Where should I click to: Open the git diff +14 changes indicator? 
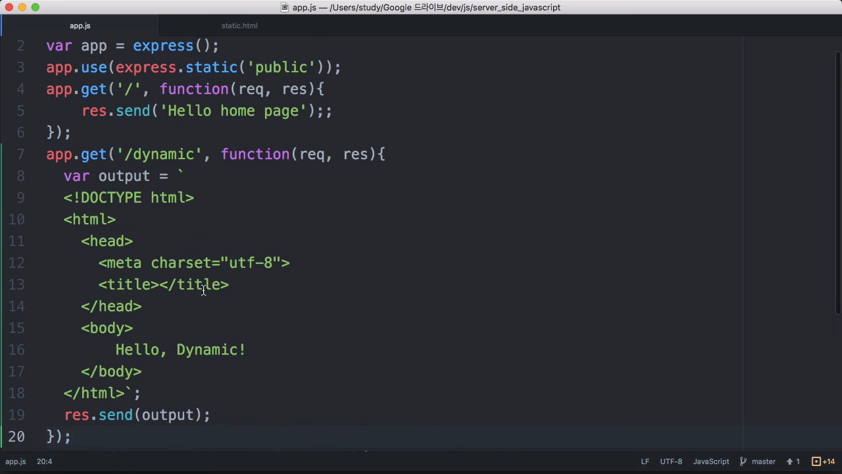click(x=823, y=461)
